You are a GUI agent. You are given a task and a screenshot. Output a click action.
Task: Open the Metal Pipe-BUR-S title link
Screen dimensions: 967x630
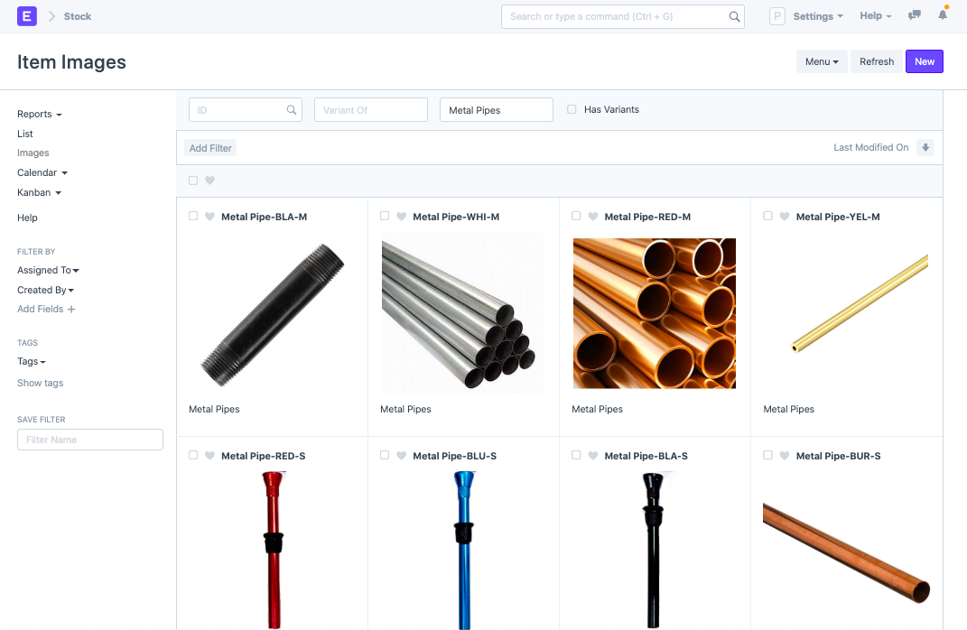point(838,456)
